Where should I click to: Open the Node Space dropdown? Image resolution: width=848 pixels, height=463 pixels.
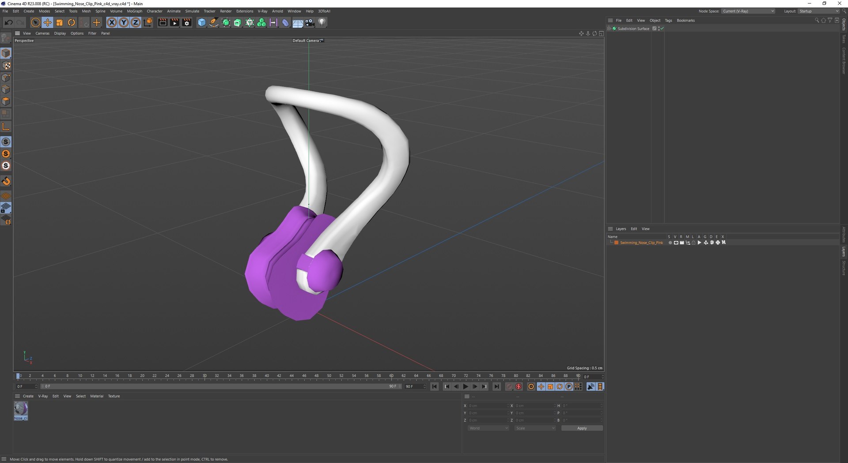[x=749, y=11]
